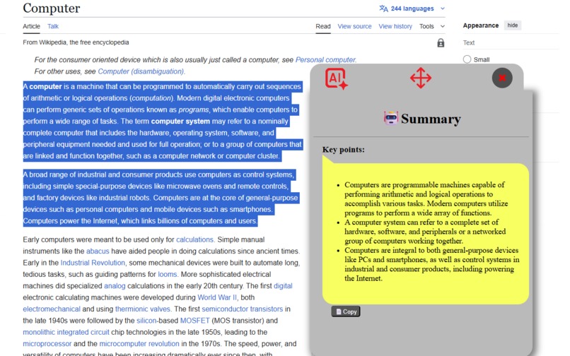Click the Key points heading

[343, 150]
